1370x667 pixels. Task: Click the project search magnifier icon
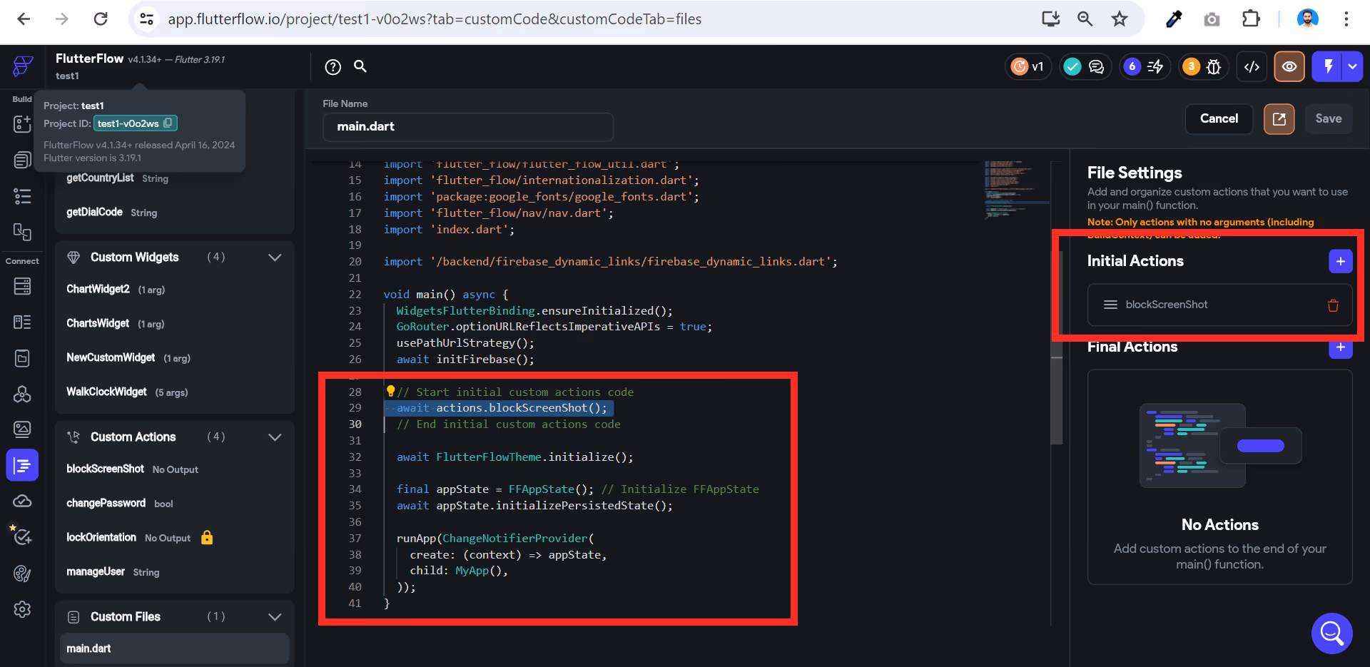pyautogui.click(x=360, y=66)
